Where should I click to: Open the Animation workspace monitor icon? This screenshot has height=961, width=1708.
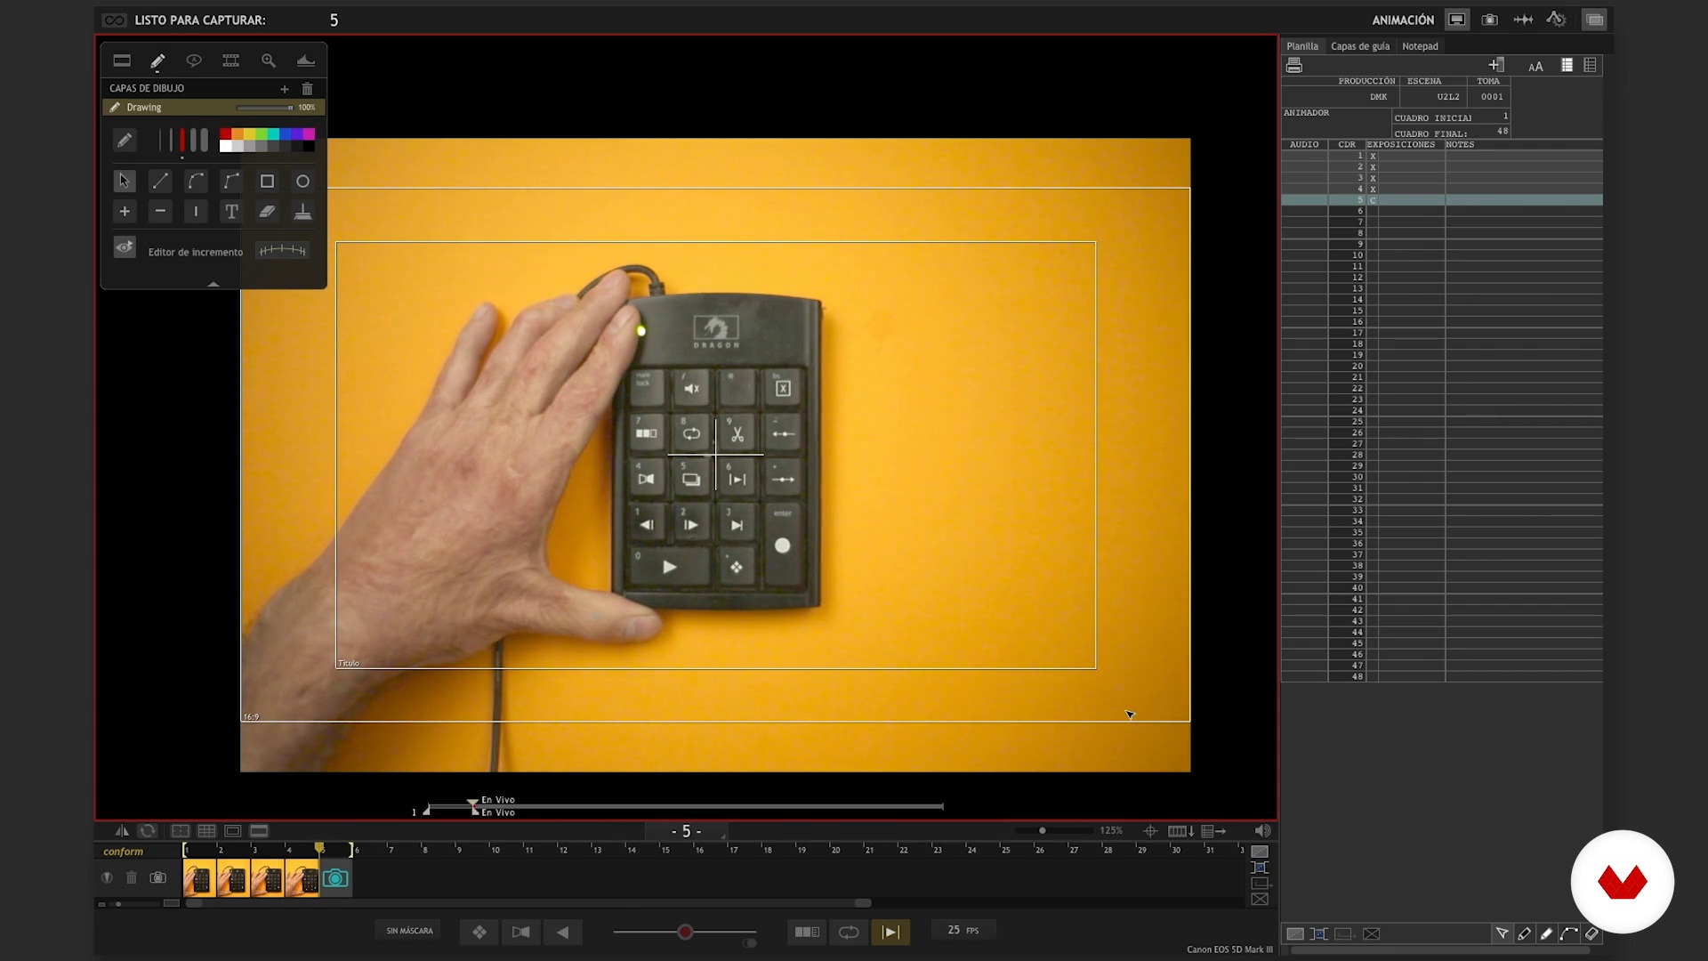tap(1456, 20)
